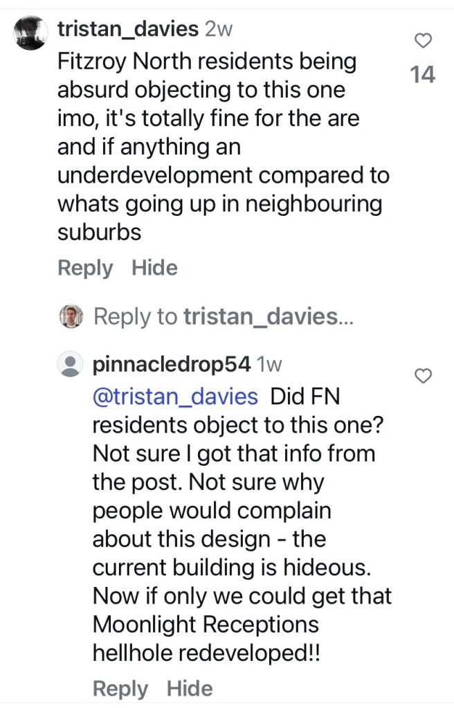
Task: Click the 2w timestamp on the first comment
Action: coord(220,29)
